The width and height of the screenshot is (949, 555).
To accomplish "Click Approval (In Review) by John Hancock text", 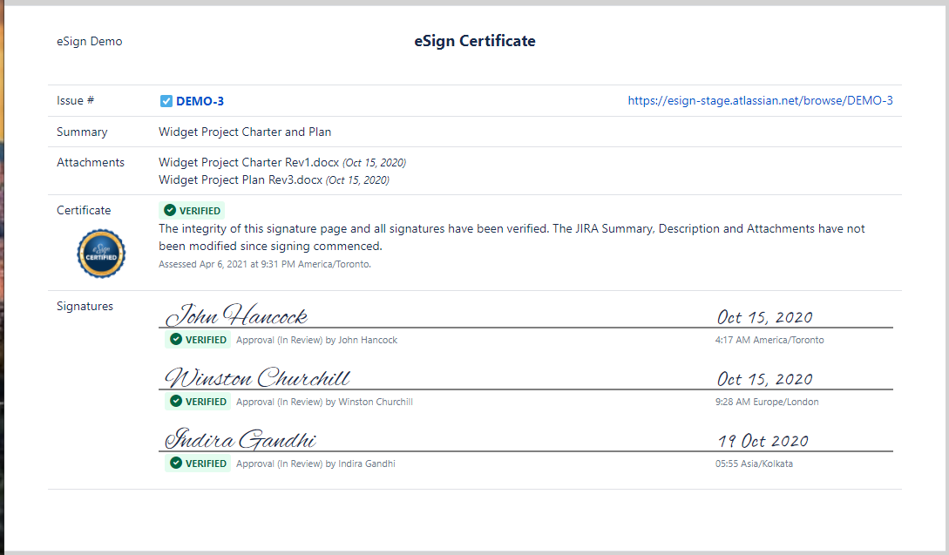I will click(316, 341).
